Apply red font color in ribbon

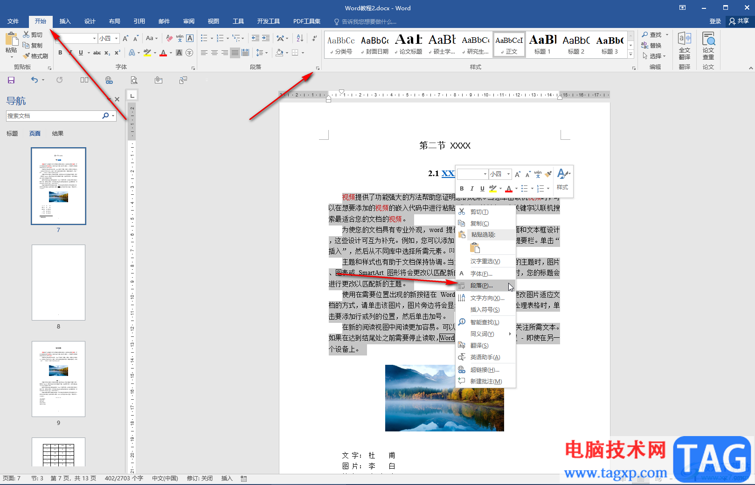click(163, 53)
